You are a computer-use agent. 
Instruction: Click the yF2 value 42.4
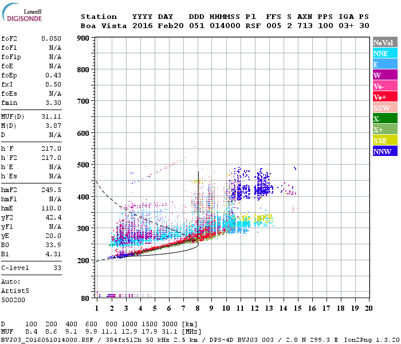tap(53, 217)
